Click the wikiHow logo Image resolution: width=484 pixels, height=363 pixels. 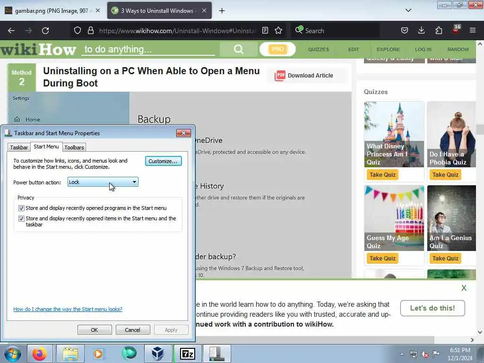tap(38, 49)
